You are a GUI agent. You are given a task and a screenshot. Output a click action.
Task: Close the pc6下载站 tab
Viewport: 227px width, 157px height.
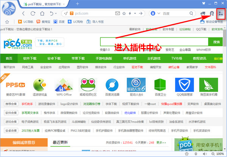[x=64, y=4]
